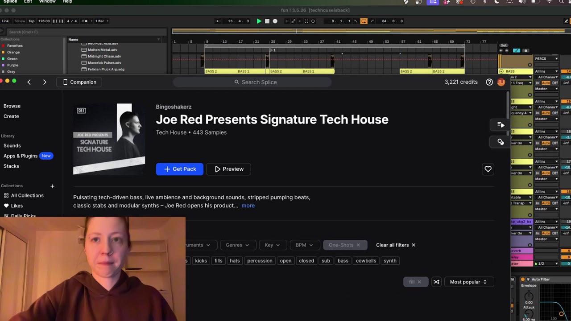
Task: Open Browse in Splice sidebar
Action: [x=12, y=106]
